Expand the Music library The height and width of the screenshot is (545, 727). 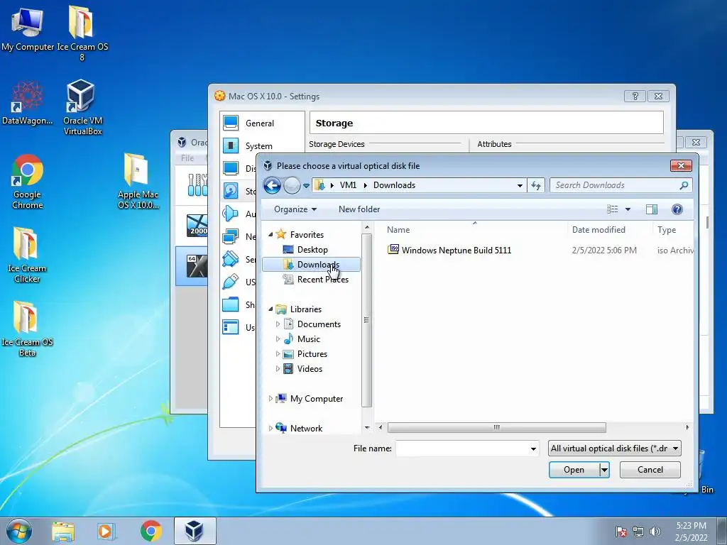tap(278, 339)
